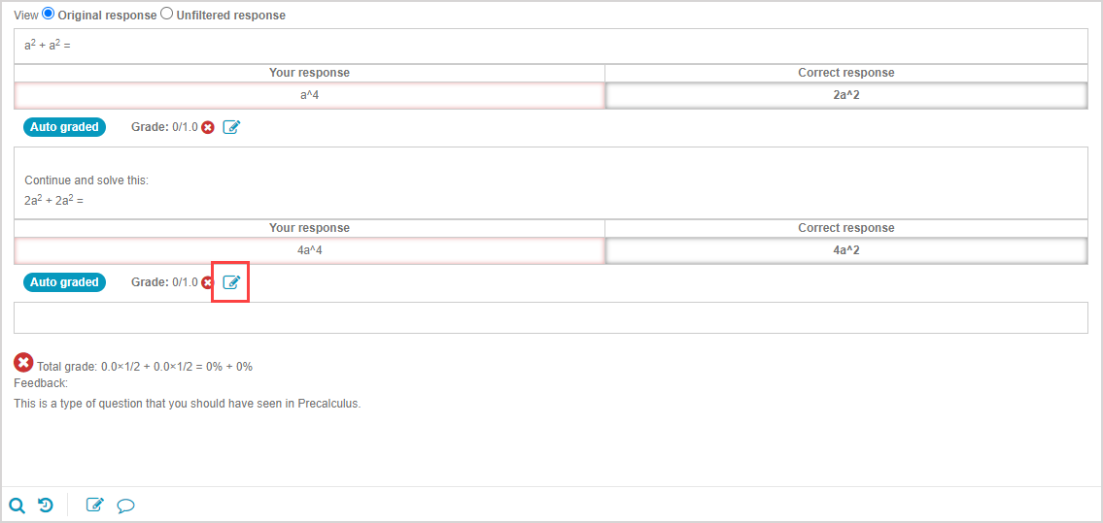This screenshot has height=523, width=1103.
Task: Click the a^4 response field
Action: click(x=309, y=95)
